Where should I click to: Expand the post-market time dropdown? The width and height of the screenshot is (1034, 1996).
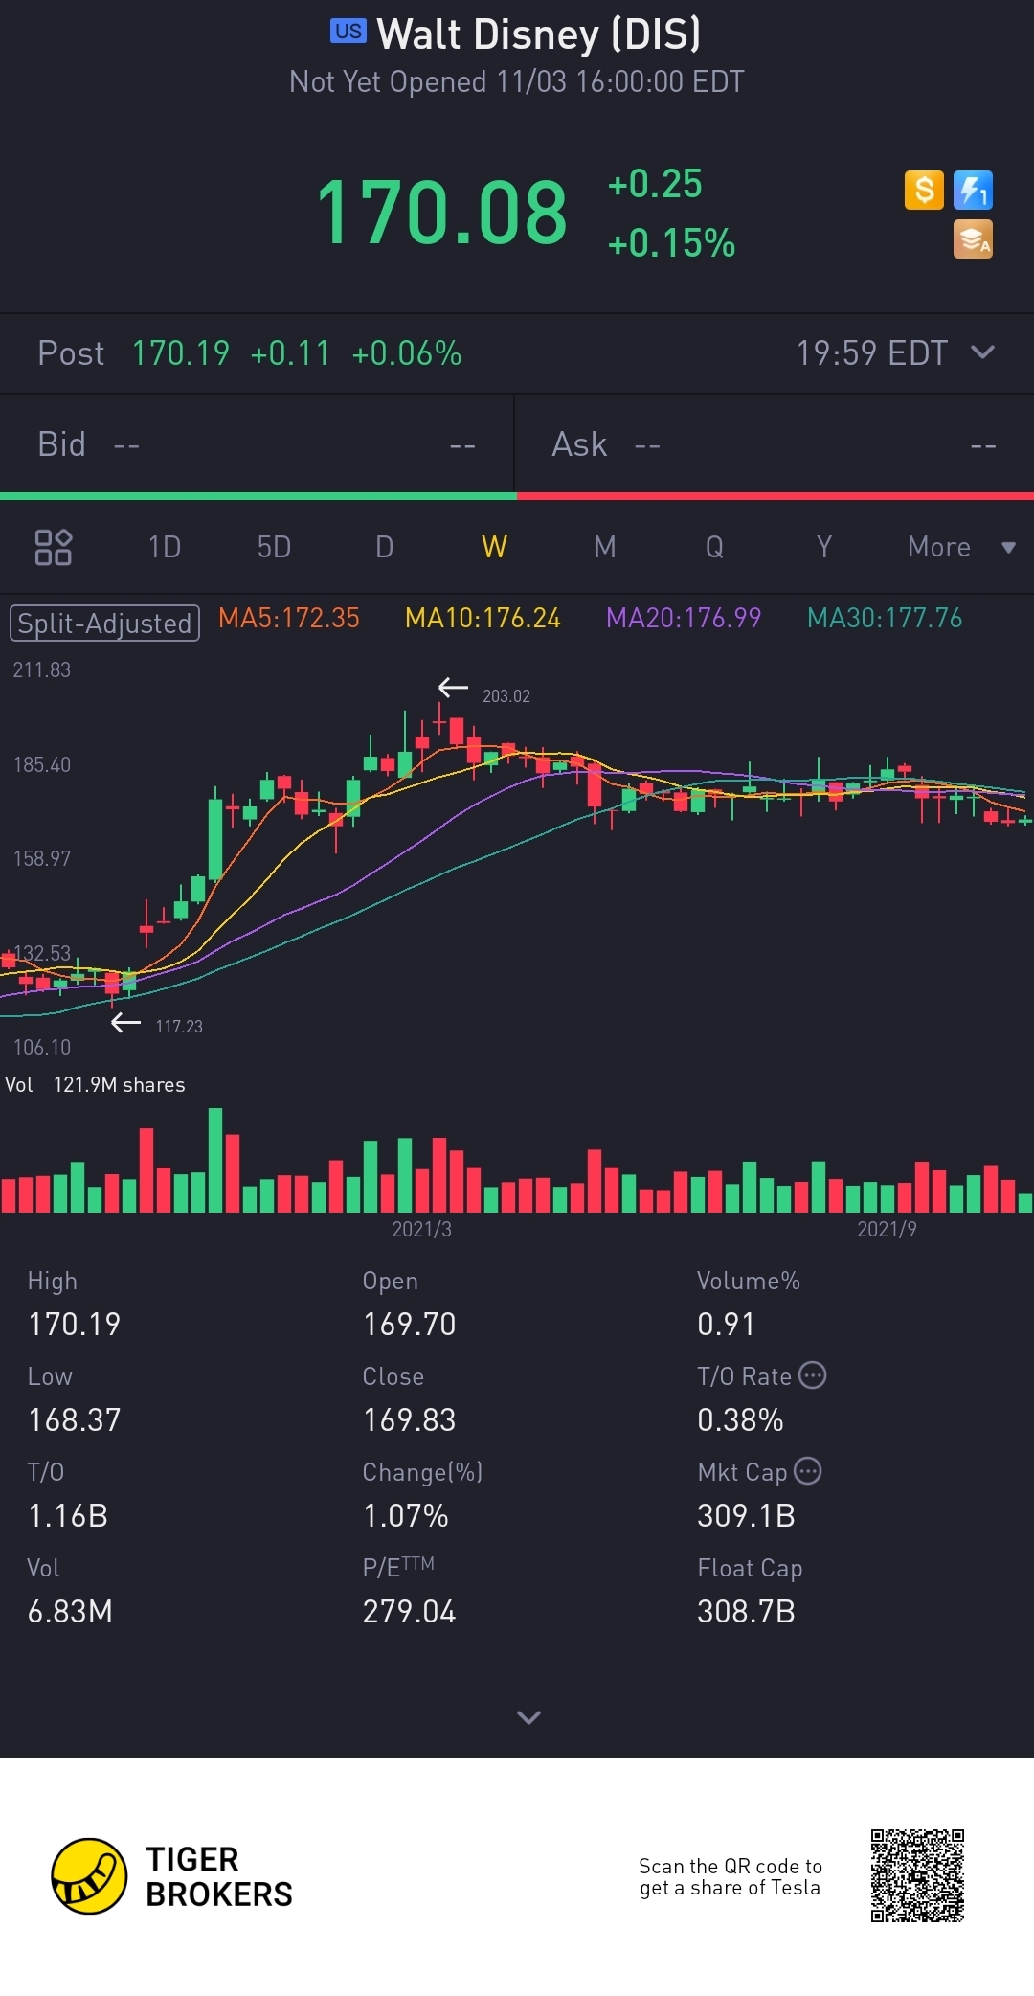coord(982,352)
